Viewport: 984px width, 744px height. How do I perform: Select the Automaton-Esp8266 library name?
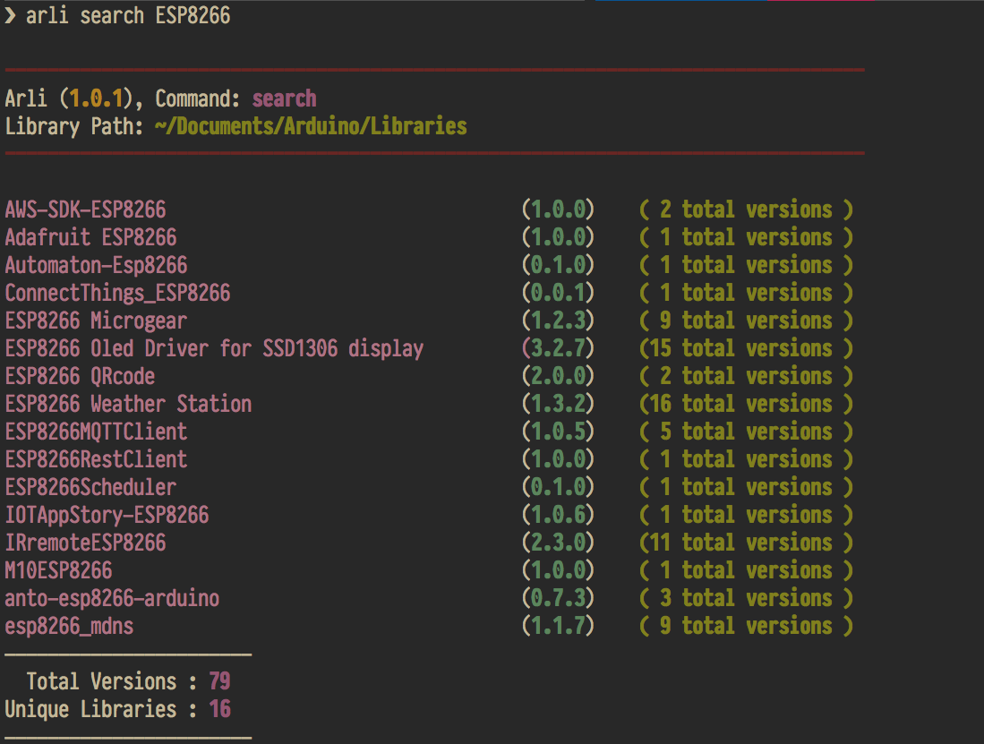tap(96, 265)
